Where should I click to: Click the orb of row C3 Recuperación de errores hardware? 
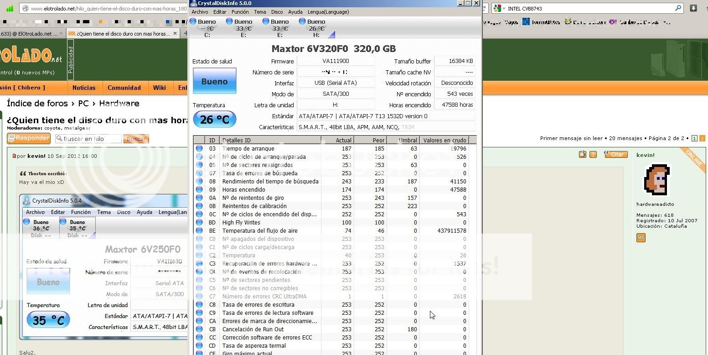(199, 264)
